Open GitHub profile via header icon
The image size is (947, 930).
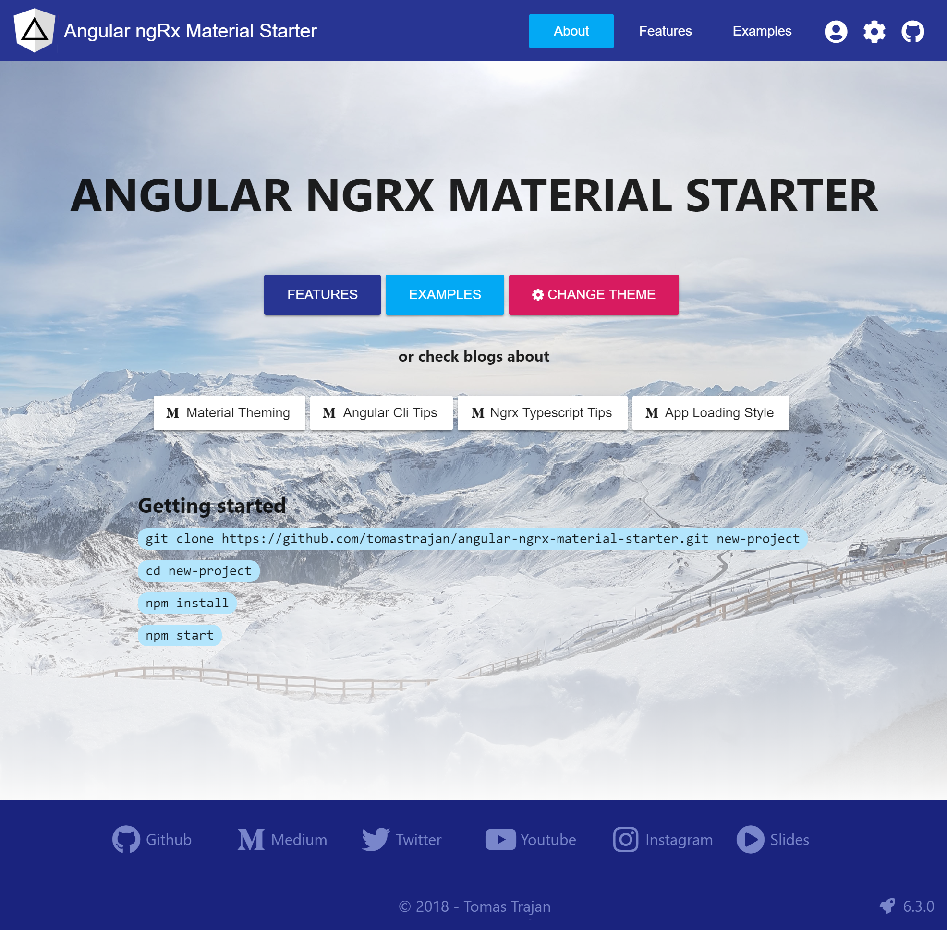[914, 31]
